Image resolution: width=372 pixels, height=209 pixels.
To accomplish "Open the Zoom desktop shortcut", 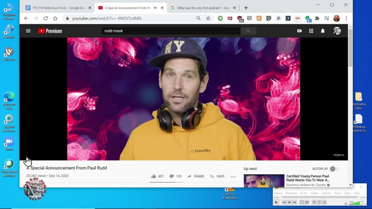I will [x=9, y=144].
